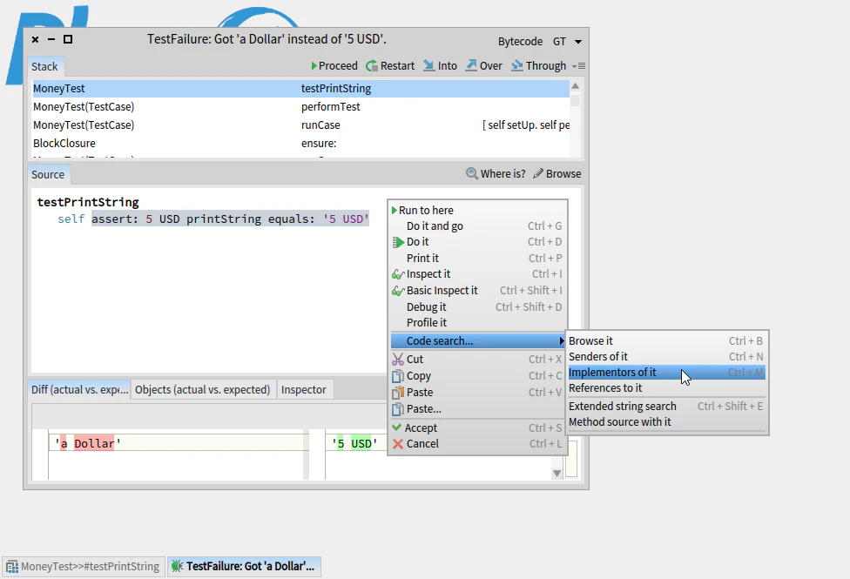Image resolution: width=850 pixels, height=579 pixels.
Task: Click the Accept green checkmark icon
Action: coord(397,428)
